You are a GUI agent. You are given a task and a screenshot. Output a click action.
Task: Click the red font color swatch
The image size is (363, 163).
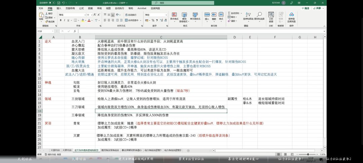click(x=89, y=20)
